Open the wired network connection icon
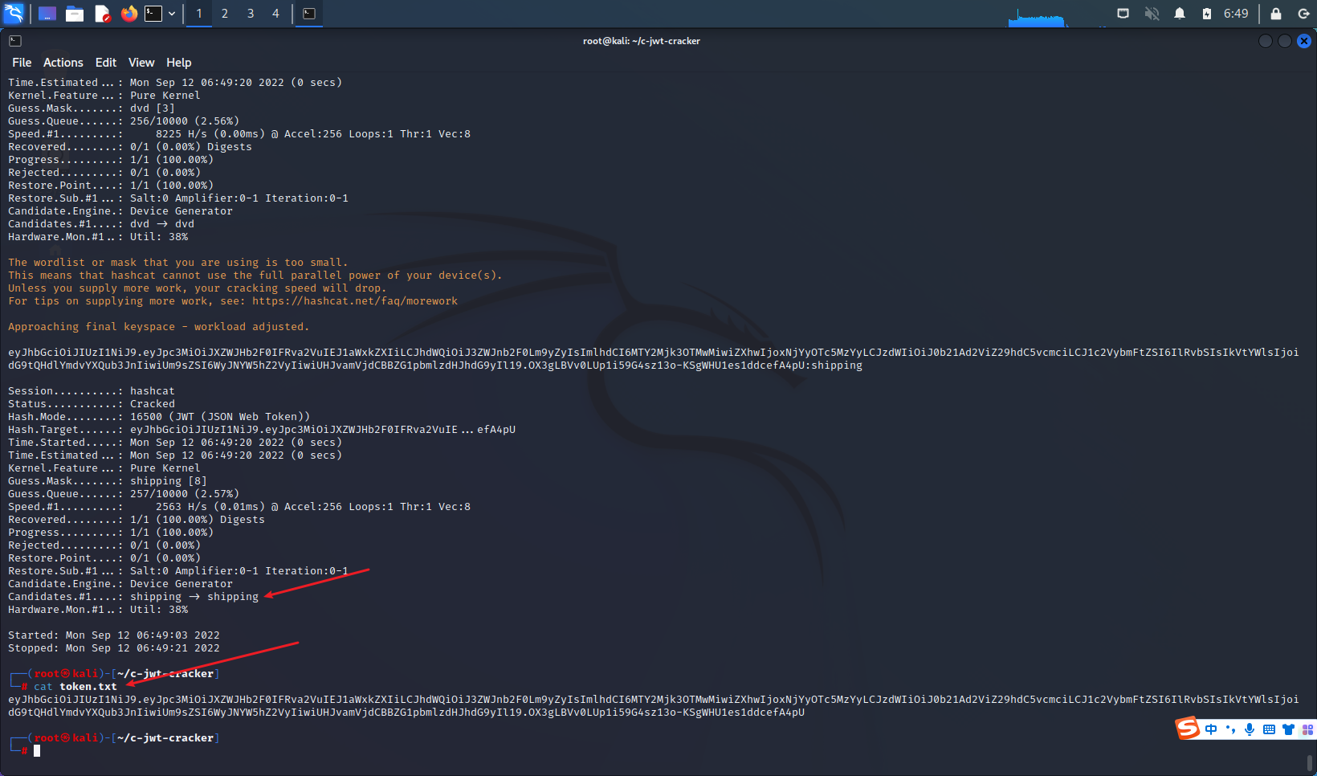Image resolution: width=1317 pixels, height=776 pixels. (1123, 14)
